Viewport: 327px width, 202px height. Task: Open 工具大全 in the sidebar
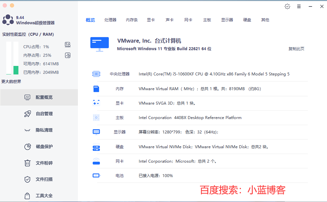(x=39, y=196)
